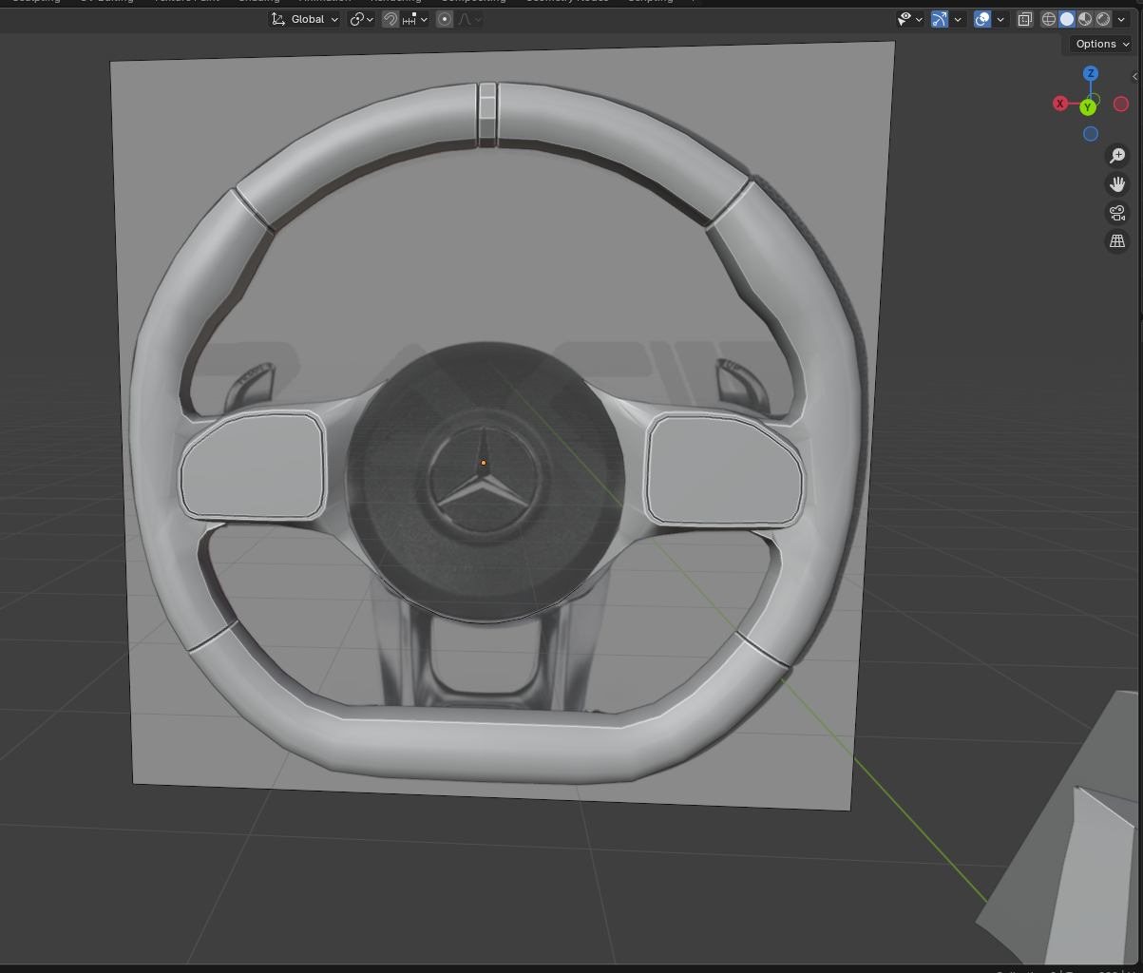
Task: Switch to solid viewport shading
Action: pyautogui.click(x=1067, y=19)
